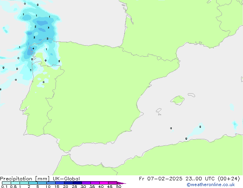This screenshot has width=243, height=188.
Task: Click the legend scale label 25
Action: pos(74,186)
